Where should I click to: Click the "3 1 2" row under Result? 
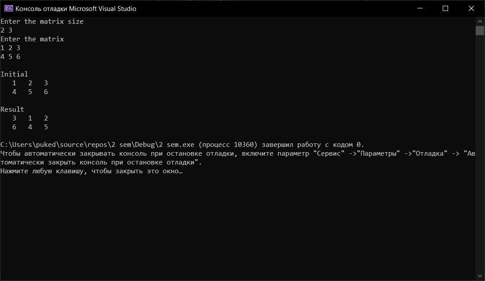click(30, 118)
